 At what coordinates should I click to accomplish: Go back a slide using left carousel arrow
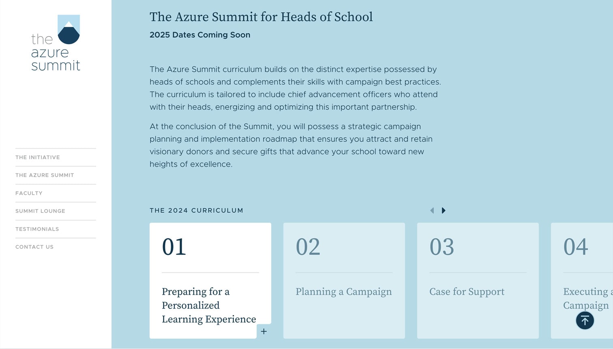[x=432, y=210]
